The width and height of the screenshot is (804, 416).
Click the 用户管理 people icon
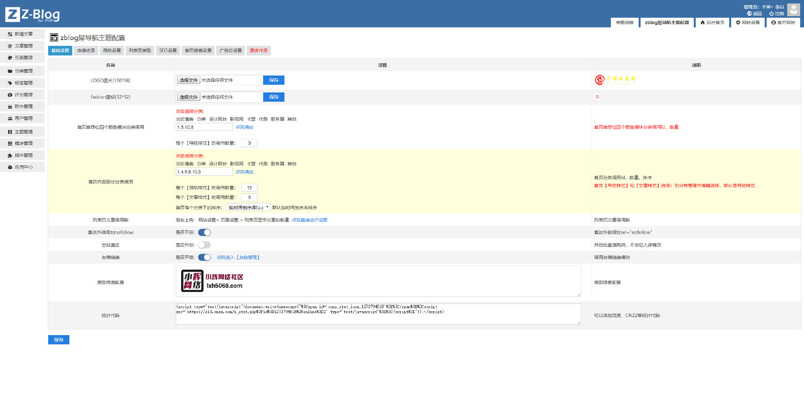point(10,118)
